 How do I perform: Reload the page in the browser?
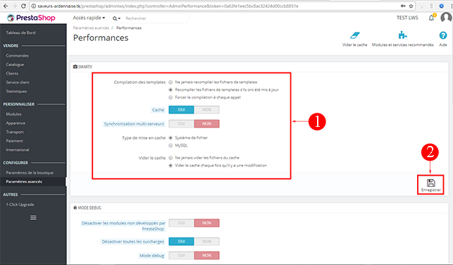coord(24,6)
